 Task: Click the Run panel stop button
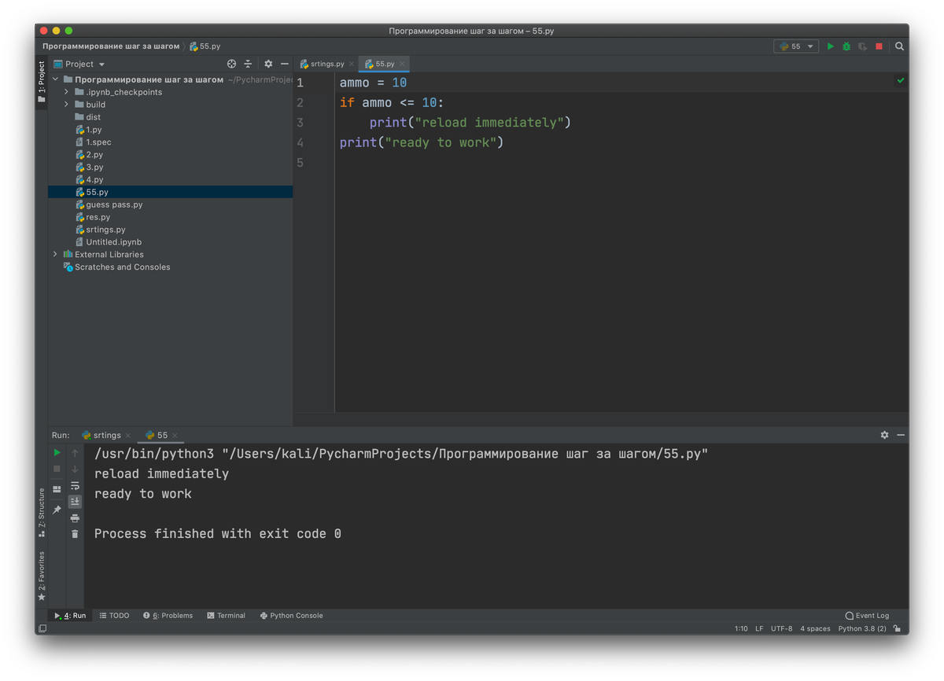57,469
